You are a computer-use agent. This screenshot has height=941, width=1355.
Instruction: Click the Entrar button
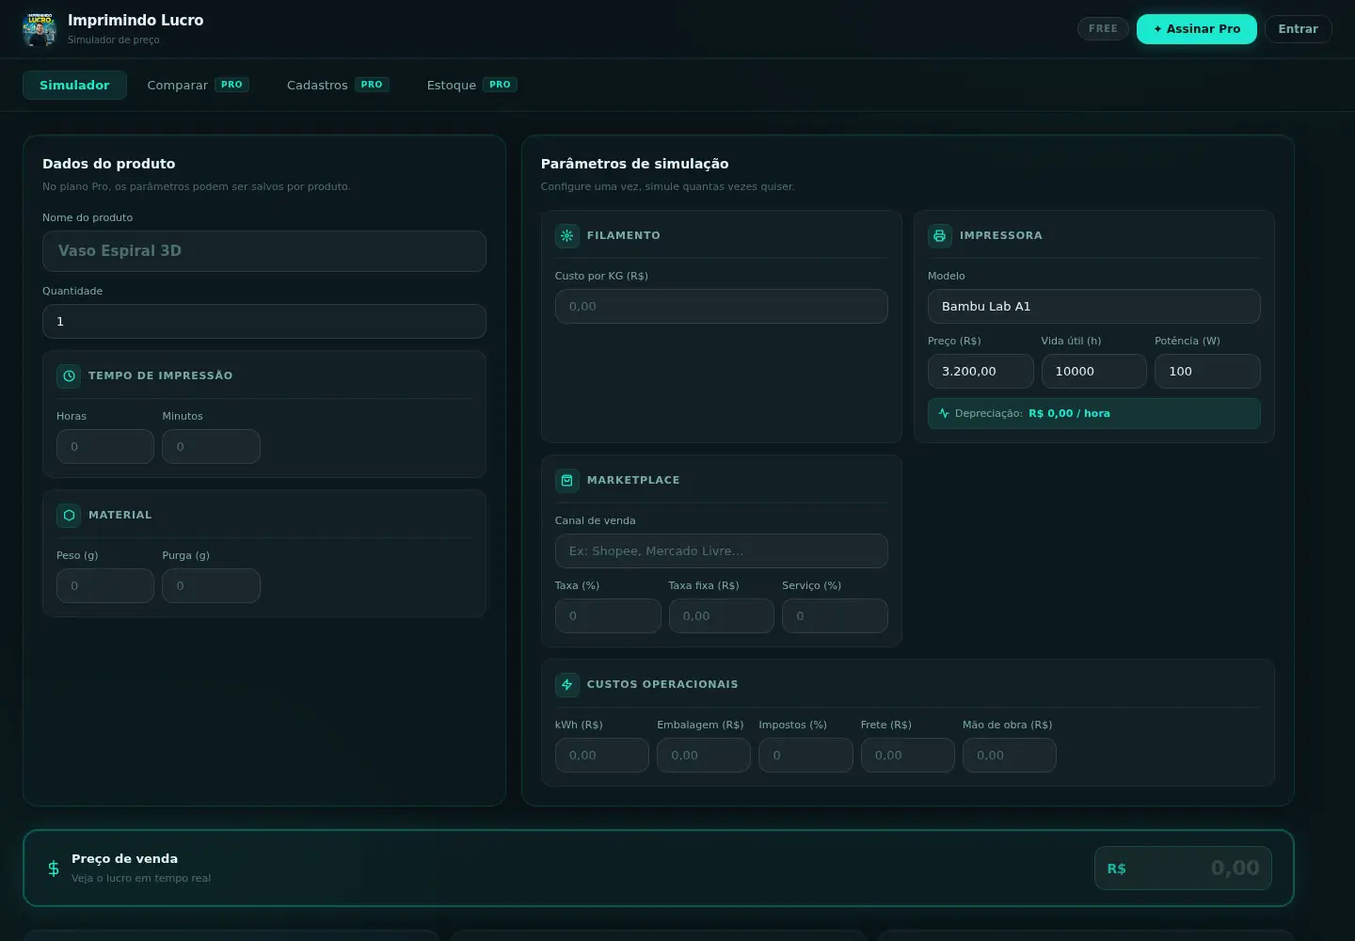click(1298, 29)
